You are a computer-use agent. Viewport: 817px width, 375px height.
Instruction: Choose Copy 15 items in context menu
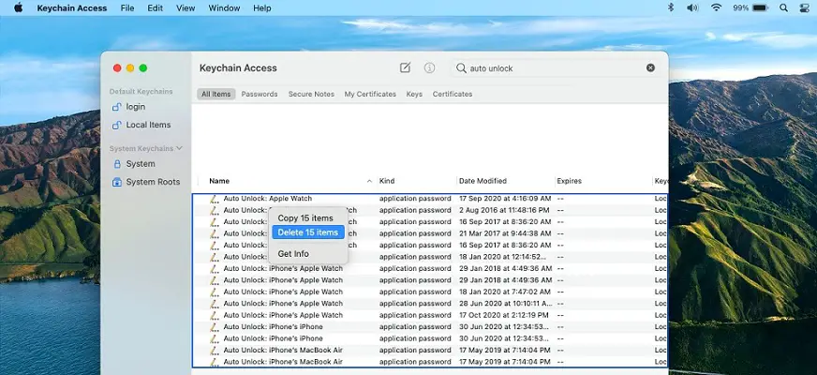pos(305,217)
